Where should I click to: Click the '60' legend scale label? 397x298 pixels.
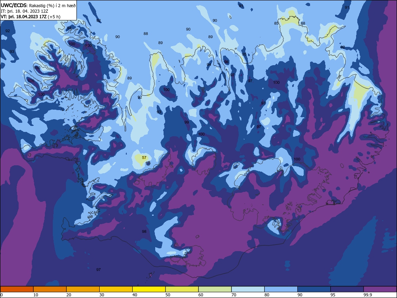[201, 295]
